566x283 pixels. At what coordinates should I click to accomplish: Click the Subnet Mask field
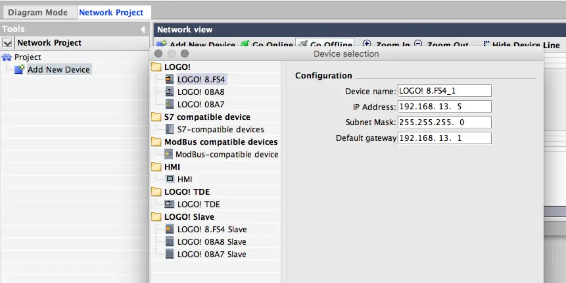pos(444,122)
